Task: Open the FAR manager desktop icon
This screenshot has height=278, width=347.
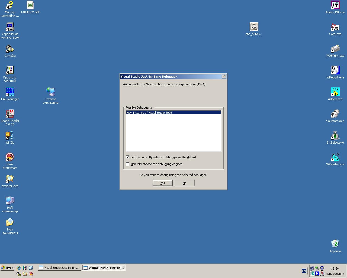Action: coord(10,92)
